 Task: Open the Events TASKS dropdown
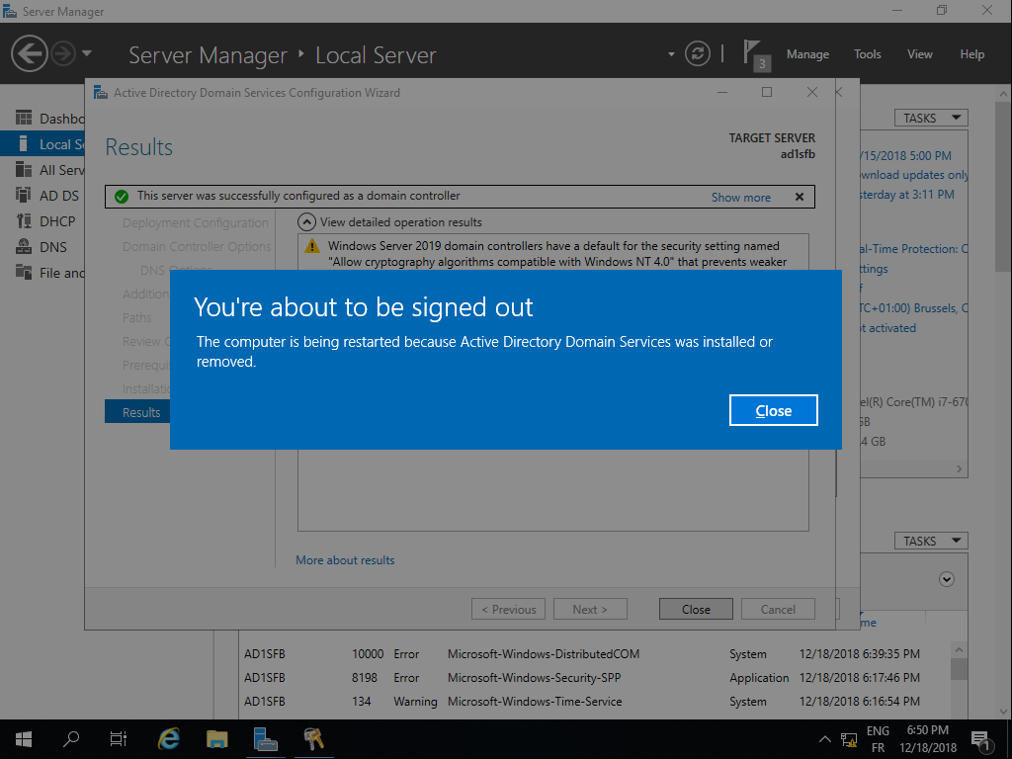pos(930,541)
